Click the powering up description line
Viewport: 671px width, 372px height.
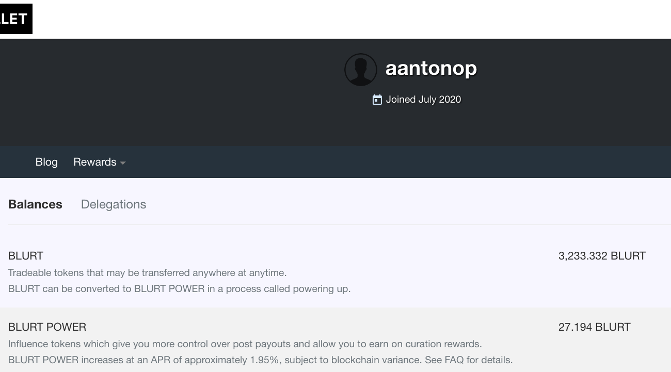[179, 288]
